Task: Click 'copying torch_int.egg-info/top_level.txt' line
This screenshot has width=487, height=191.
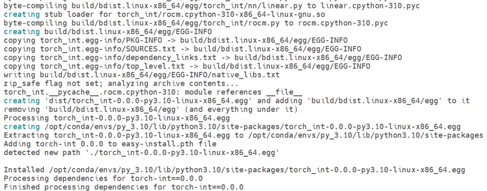Action: tap(187, 67)
